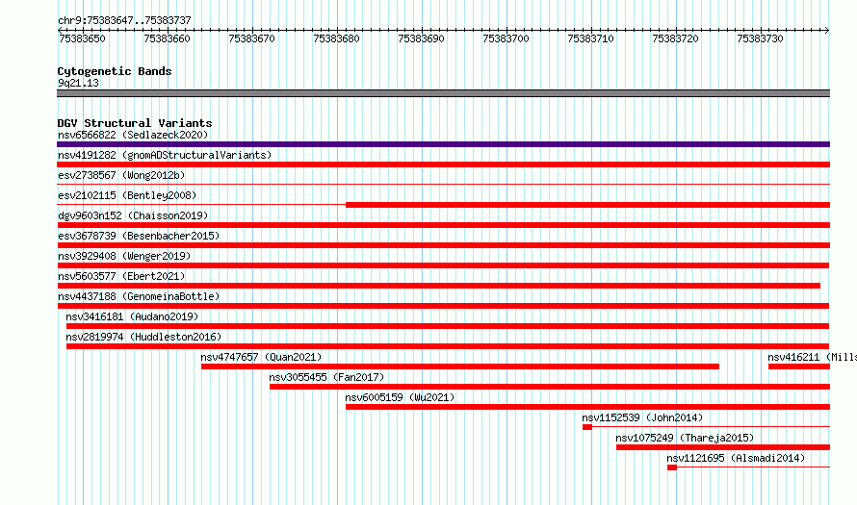Select the 9q21.13 band label
The image size is (857, 505).
coord(78,83)
